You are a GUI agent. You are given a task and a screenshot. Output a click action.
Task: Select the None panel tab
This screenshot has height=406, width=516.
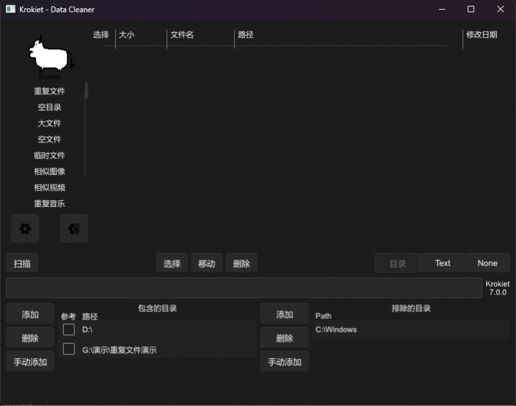tap(488, 263)
